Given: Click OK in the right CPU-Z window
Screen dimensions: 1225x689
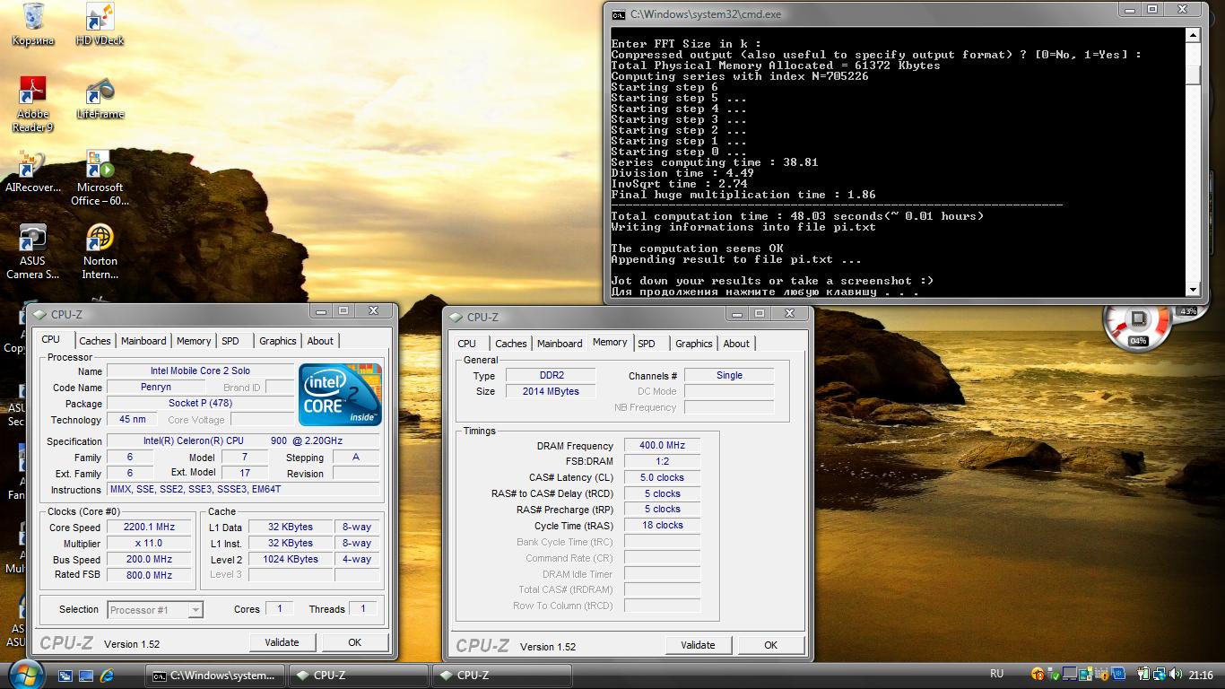Looking at the screenshot, I should click(771, 645).
